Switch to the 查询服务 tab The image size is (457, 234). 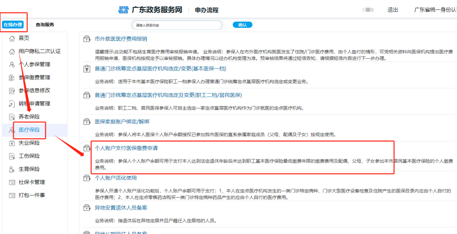[45, 25]
